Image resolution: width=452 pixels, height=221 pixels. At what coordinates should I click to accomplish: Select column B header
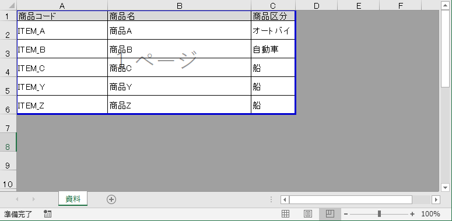(x=179, y=5)
